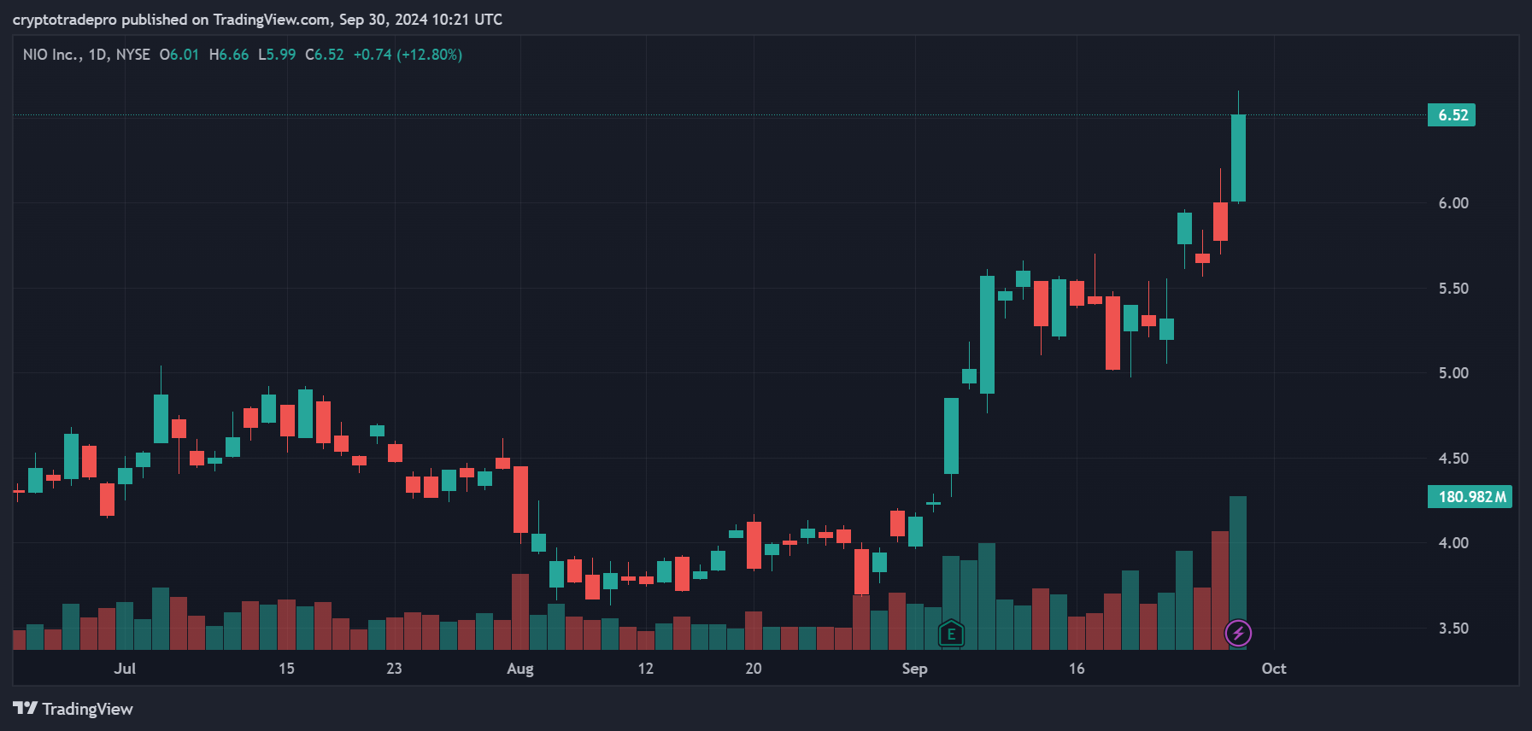The height and width of the screenshot is (731, 1532).
Task: Click the 20 date axis label
Action: [x=754, y=669]
